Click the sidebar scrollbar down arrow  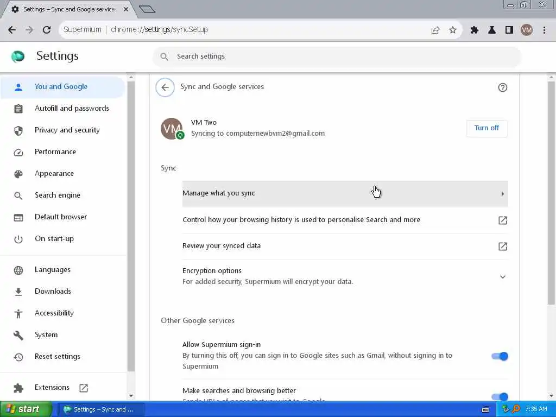pyautogui.click(x=131, y=395)
